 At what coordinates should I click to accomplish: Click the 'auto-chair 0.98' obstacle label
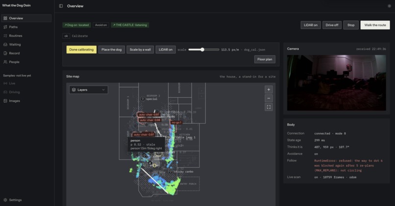pyautogui.click(x=149, y=120)
